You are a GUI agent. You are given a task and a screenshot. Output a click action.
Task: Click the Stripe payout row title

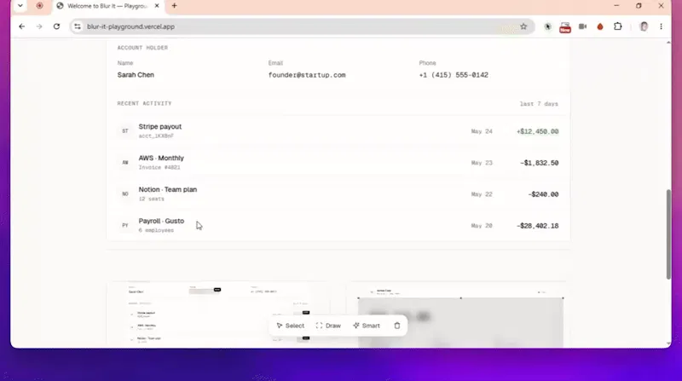pyautogui.click(x=160, y=126)
